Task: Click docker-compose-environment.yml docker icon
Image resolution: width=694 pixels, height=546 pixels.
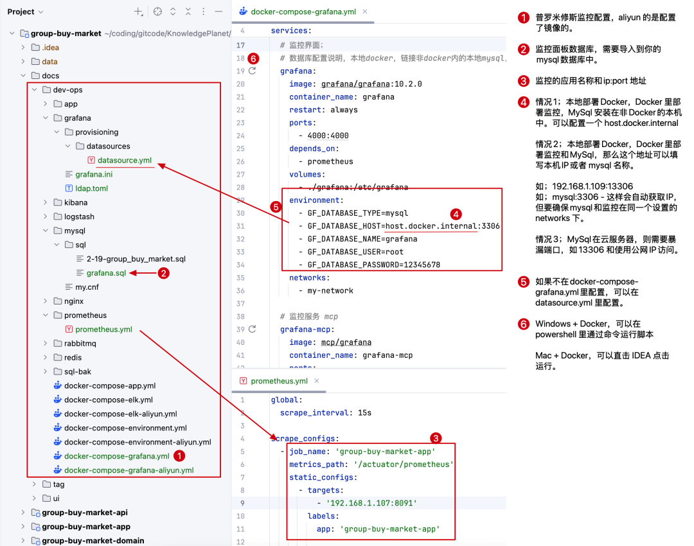Action: [58, 428]
